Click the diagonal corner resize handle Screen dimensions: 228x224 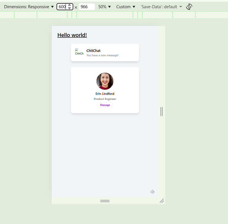click(162, 201)
